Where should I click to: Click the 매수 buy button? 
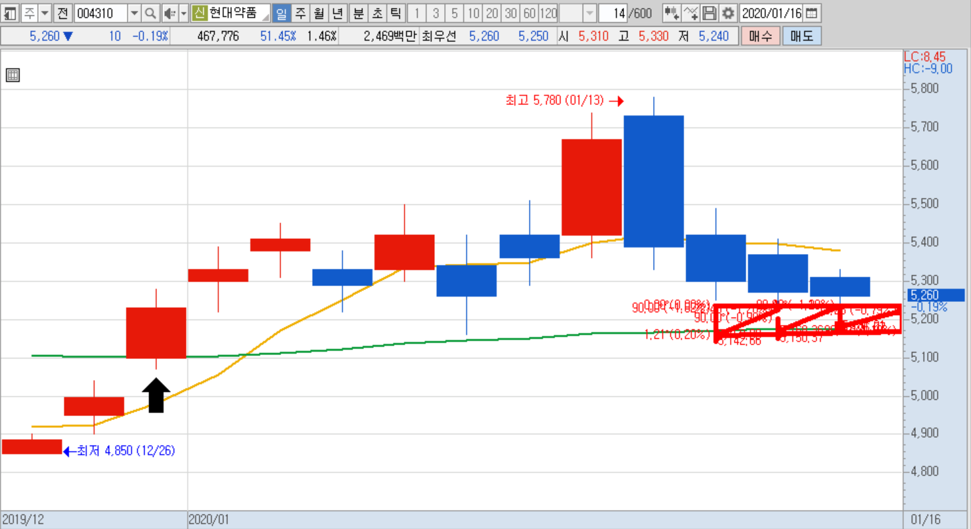[x=761, y=36]
